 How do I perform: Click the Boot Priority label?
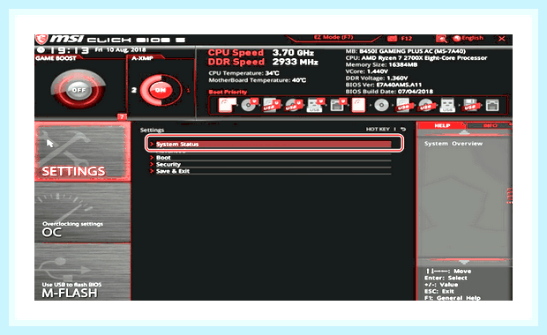(228, 92)
